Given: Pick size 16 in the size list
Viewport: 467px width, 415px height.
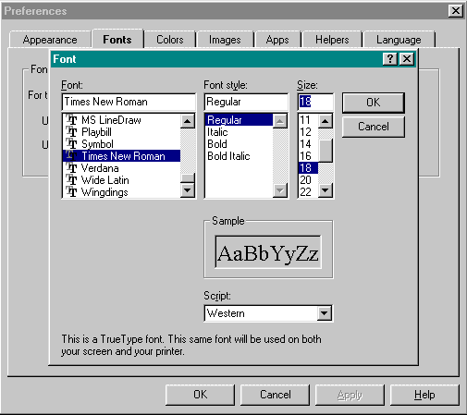Looking at the screenshot, I should [x=308, y=156].
